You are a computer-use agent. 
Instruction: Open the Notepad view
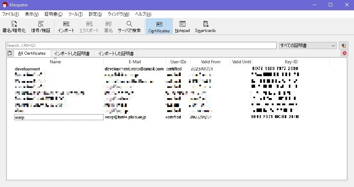click(x=183, y=27)
